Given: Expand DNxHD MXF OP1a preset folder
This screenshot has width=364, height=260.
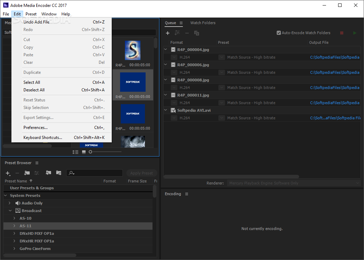Looking at the screenshot, I should pos(14,233).
